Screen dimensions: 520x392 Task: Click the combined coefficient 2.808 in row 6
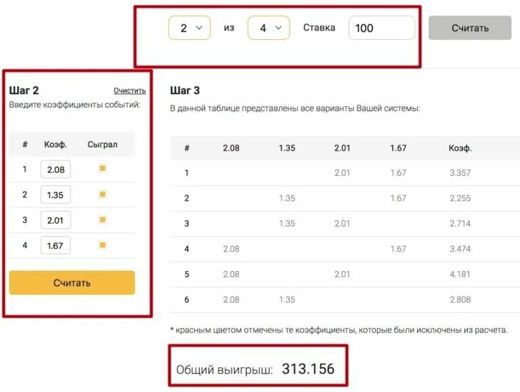coord(460,299)
